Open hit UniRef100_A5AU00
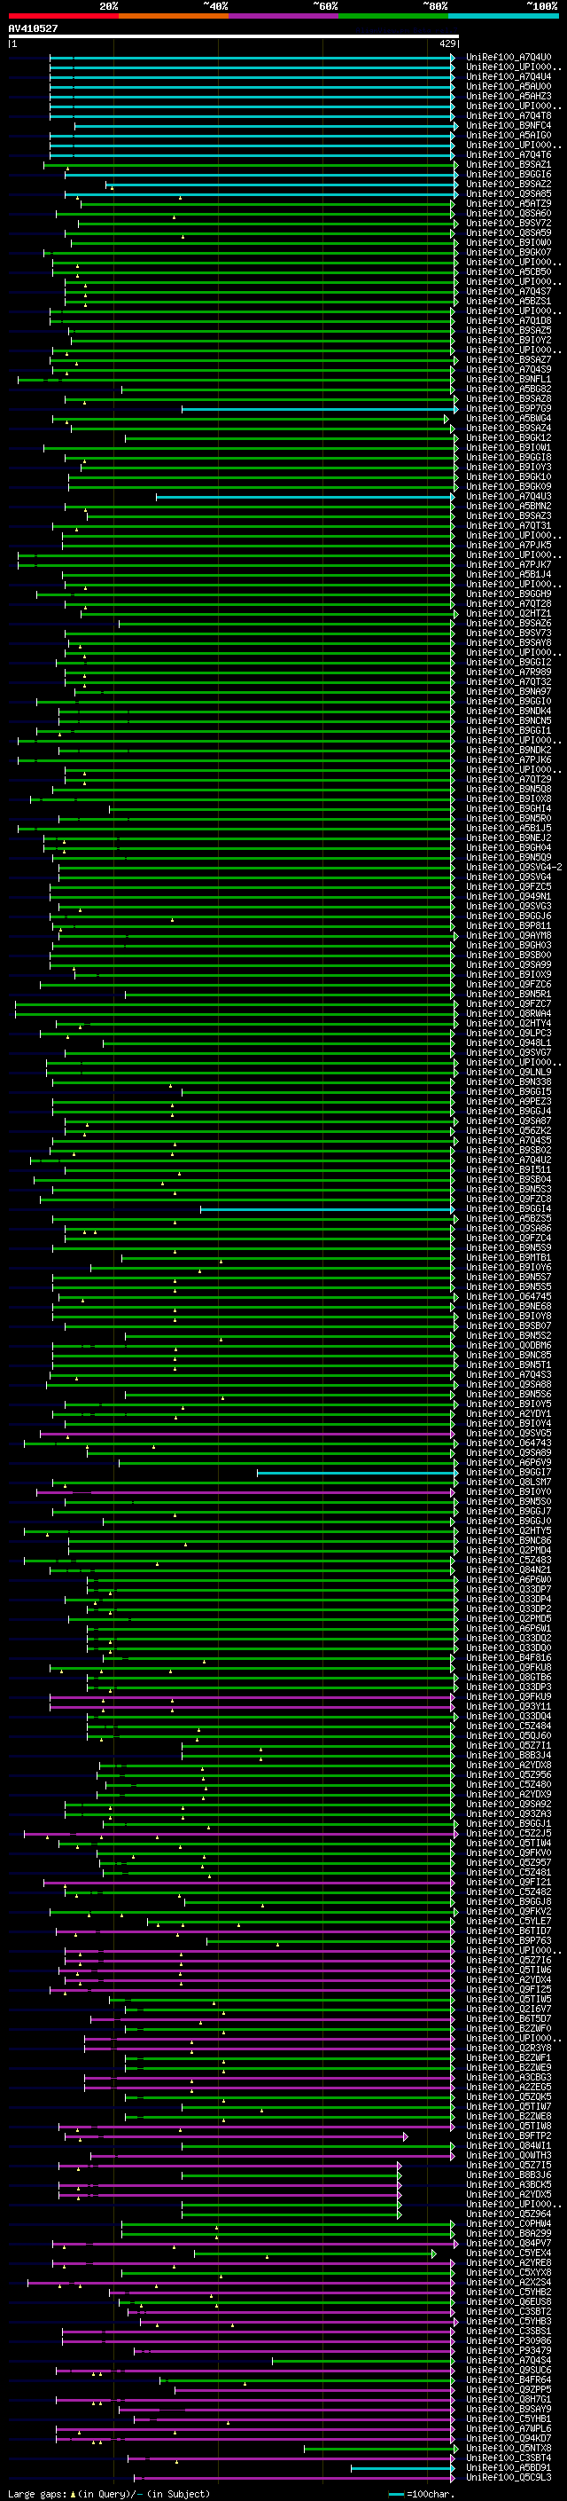 tap(509, 86)
